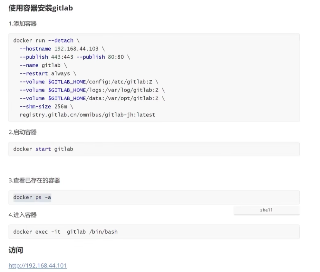Click the volume line with /var/log/gitlab:Z
Image resolution: width=320 pixels, height=272 pixels.
92,90
